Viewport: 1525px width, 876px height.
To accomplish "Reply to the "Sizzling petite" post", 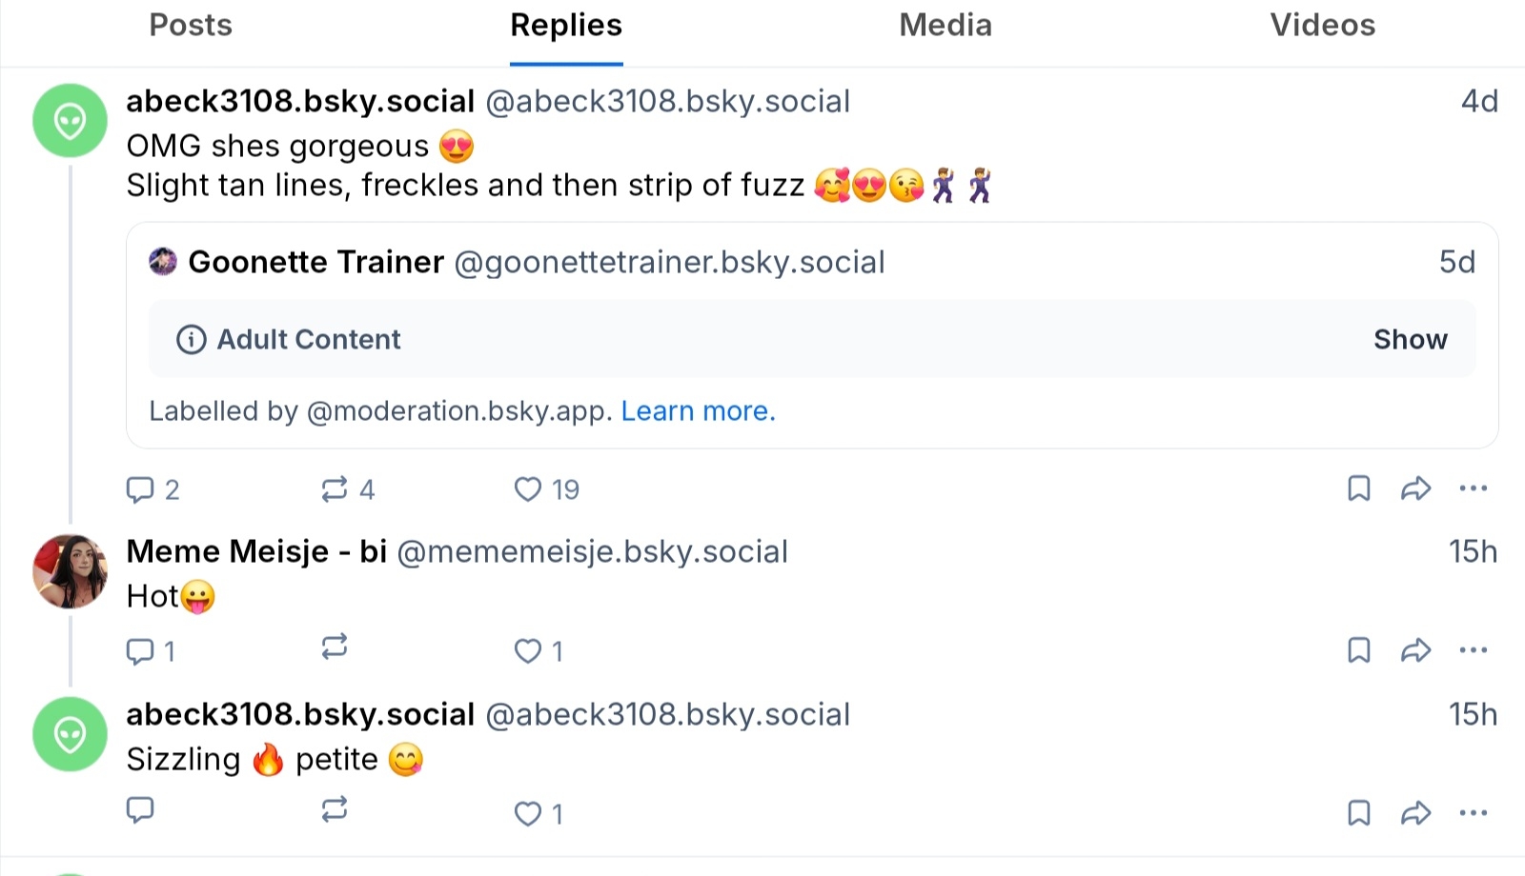I will [140, 810].
